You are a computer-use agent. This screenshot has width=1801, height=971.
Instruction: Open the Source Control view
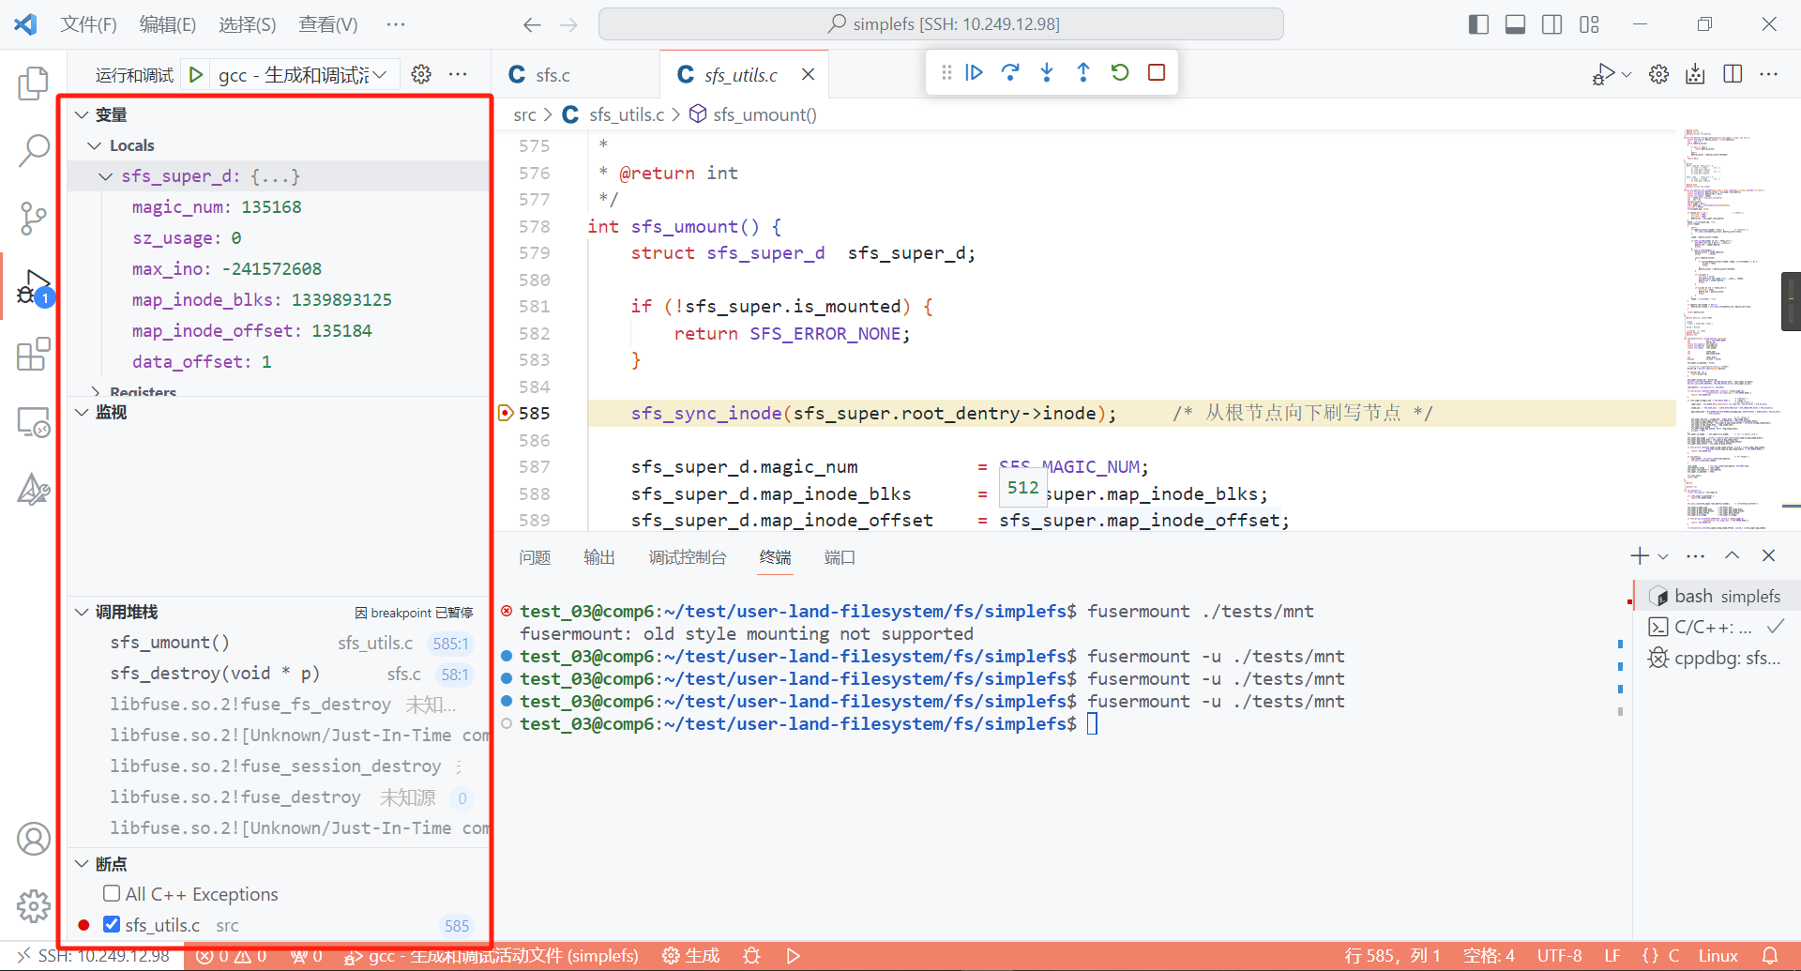33,219
